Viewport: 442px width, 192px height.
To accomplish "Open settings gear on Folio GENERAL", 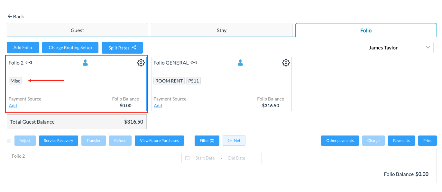I will [x=286, y=63].
